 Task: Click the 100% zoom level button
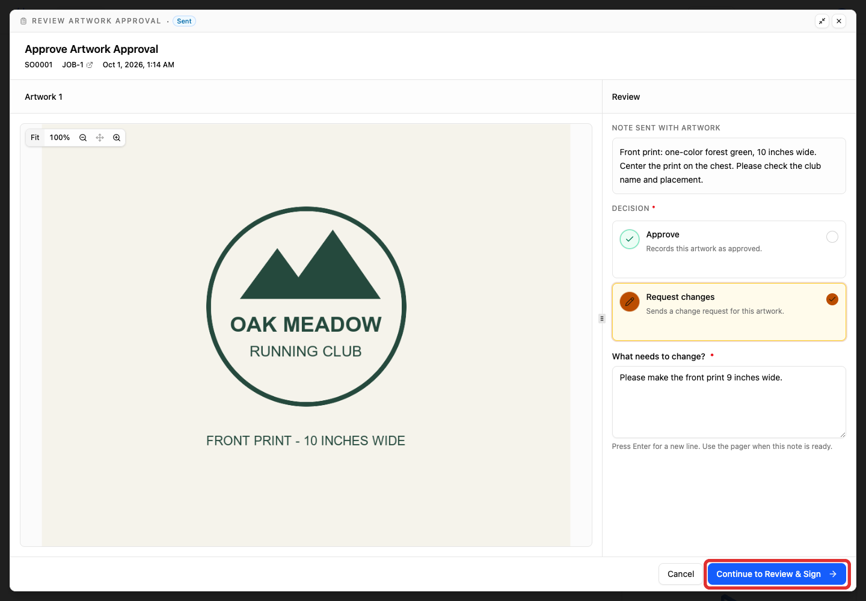60,138
